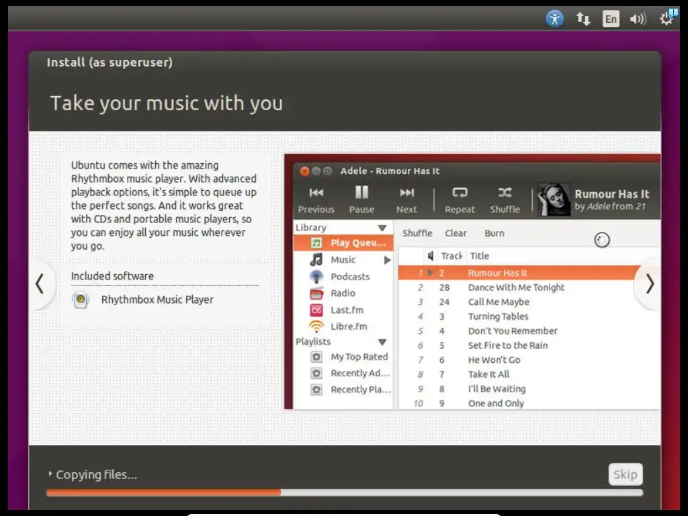The height and width of the screenshot is (516, 688).
Task: Click Shuffle in the queue toolbar
Action: coord(417,233)
